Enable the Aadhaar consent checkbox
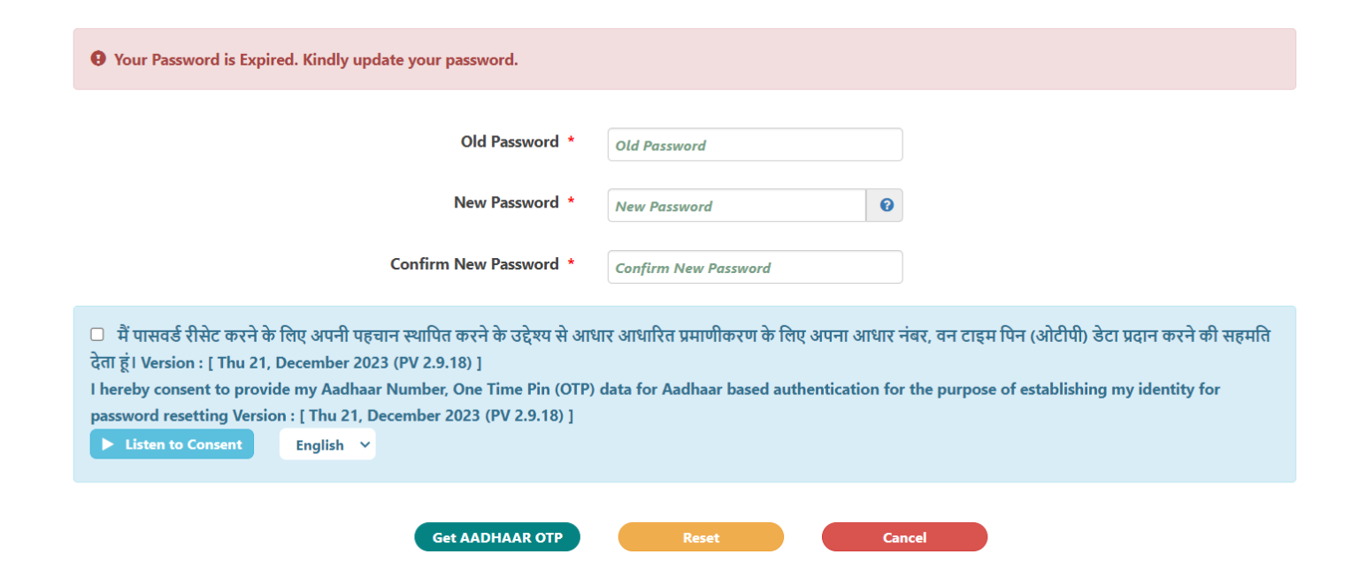 [96, 333]
